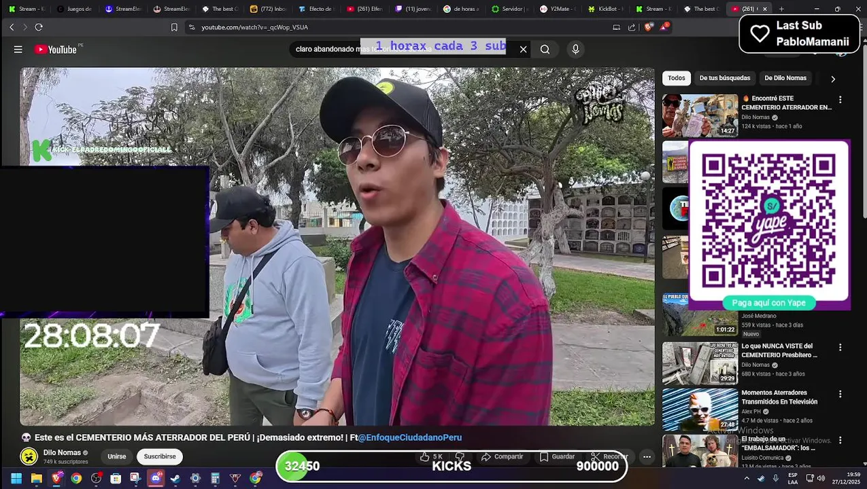The image size is (867, 489).
Task: Open the Lo que NUNCA VISTE title link
Action: tap(779, 350)
